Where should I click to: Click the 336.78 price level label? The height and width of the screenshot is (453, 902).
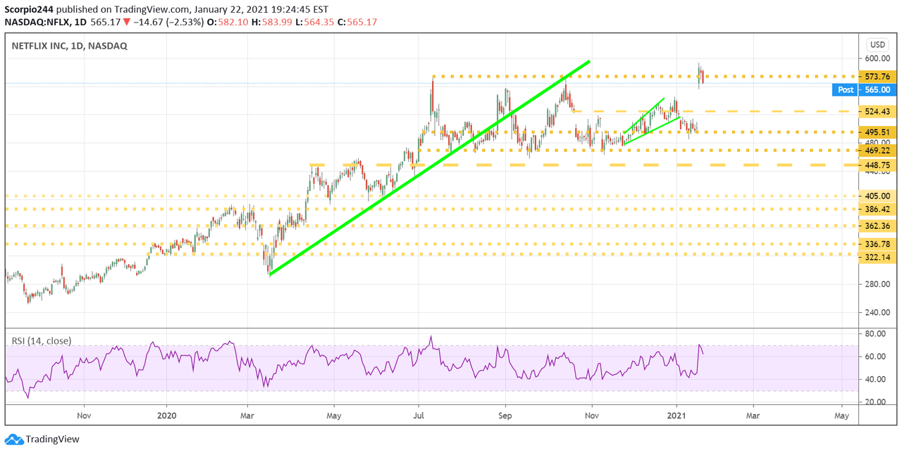tap(877, 244)
